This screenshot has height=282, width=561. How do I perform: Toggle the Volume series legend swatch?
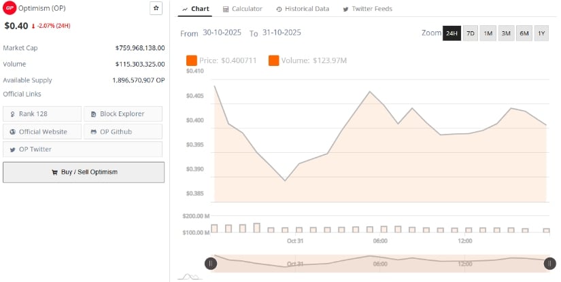pos(274,61)
